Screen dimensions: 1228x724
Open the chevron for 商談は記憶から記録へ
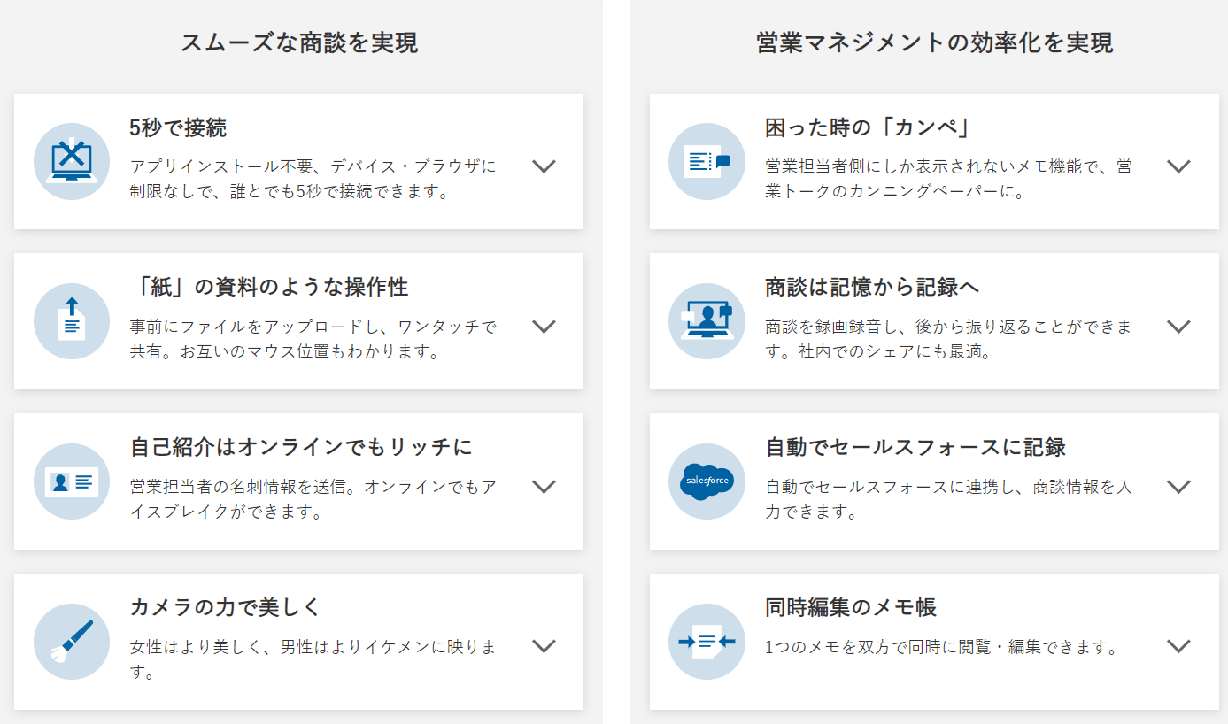[x=1178, y=326]
